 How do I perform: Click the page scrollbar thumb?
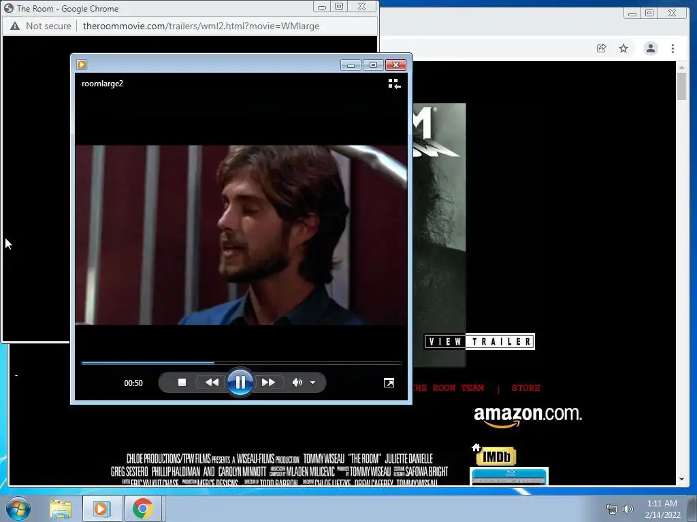click(681, 86)
